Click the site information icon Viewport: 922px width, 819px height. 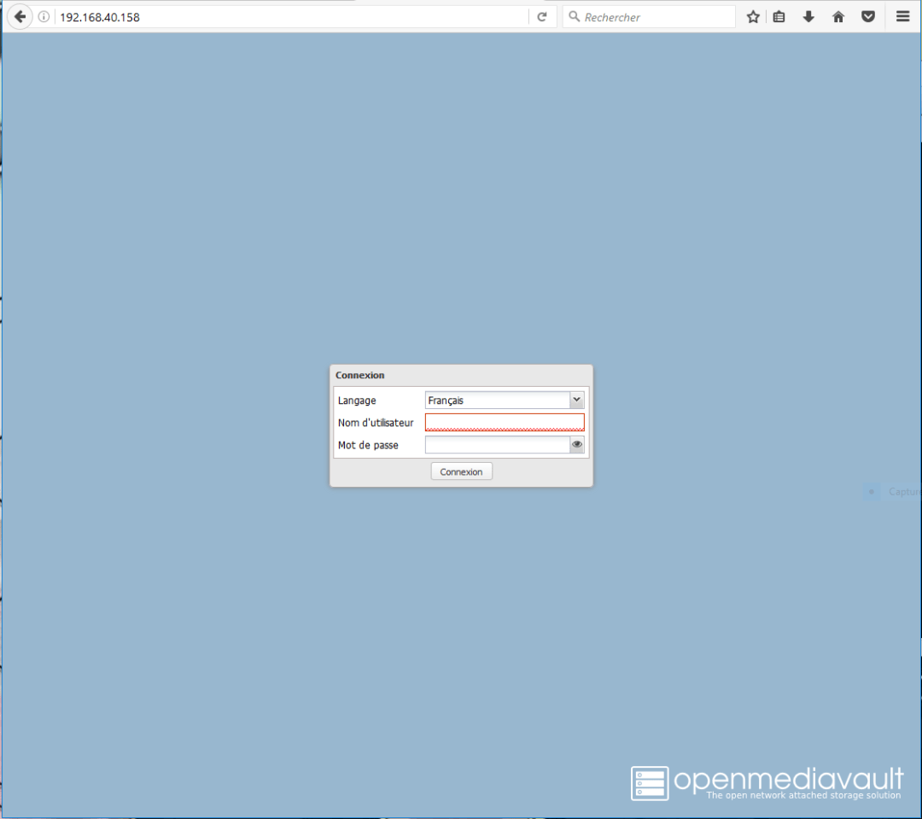42,16
